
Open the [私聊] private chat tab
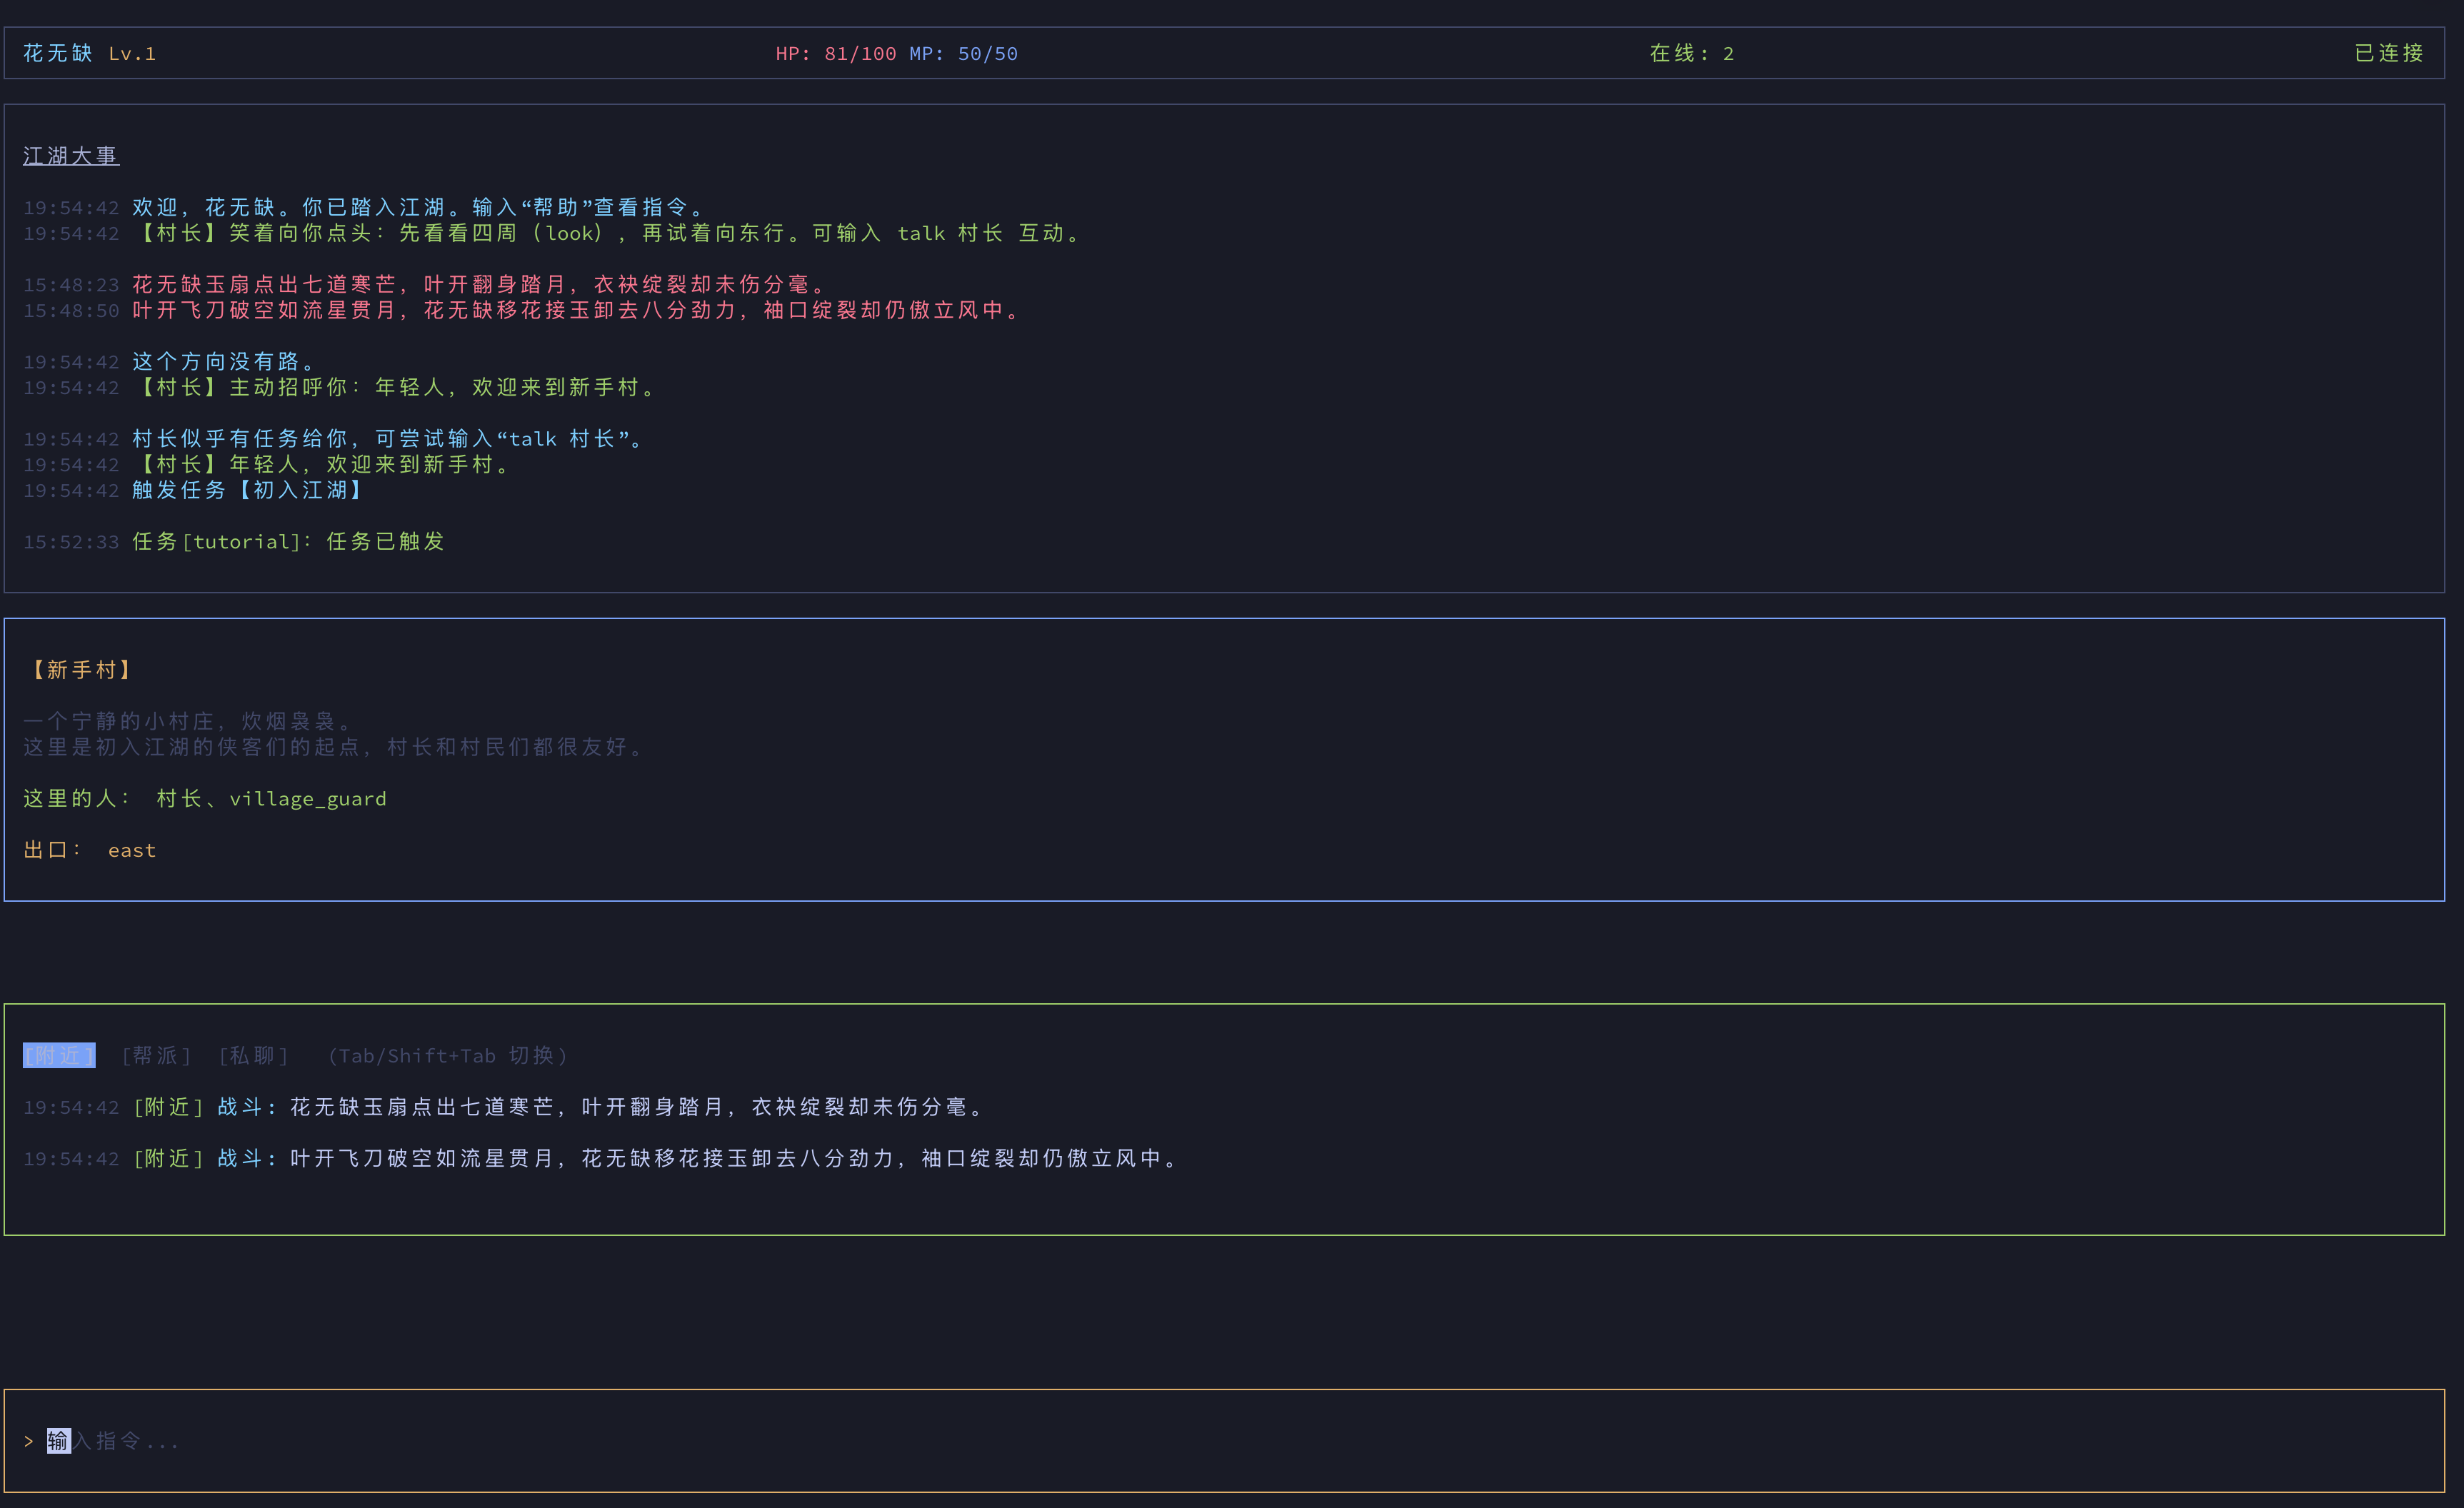pyautogui.click(x=253, y=1055)
